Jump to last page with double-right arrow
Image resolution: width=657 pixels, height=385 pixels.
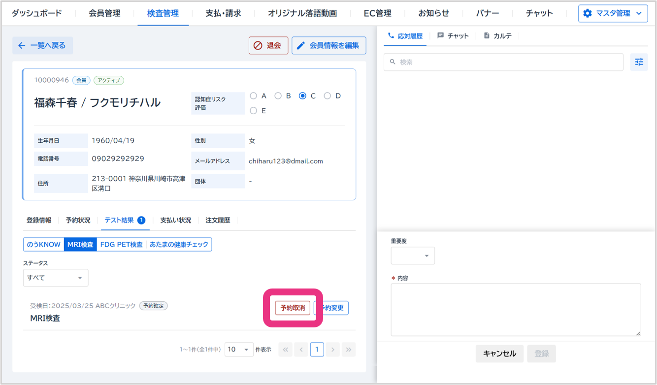[x=348, y=350]
